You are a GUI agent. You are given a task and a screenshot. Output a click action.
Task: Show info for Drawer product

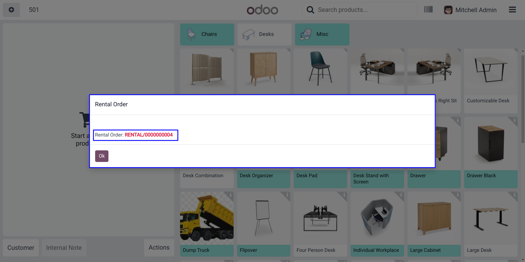click(458, 120)
